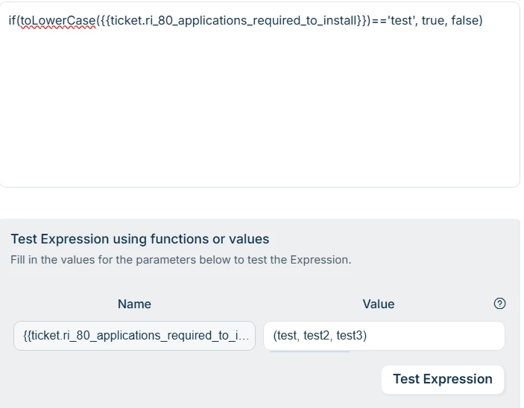Select the Name parameter field
524x408 pixels.
[135, 336]
